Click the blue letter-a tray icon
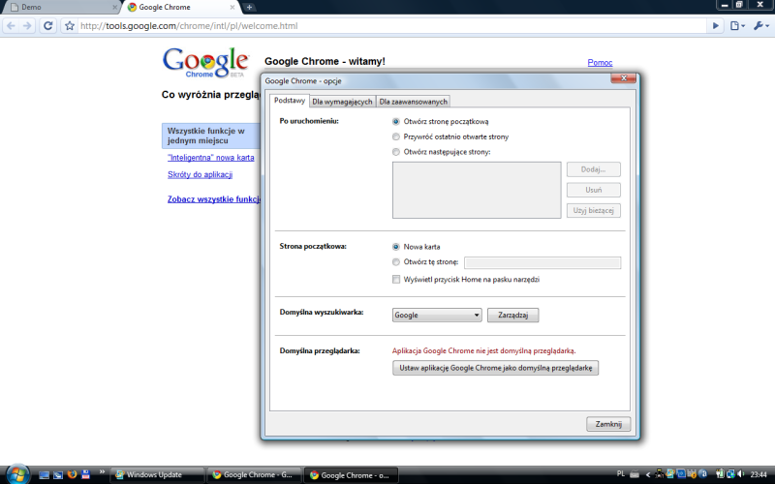 [703, 473]
